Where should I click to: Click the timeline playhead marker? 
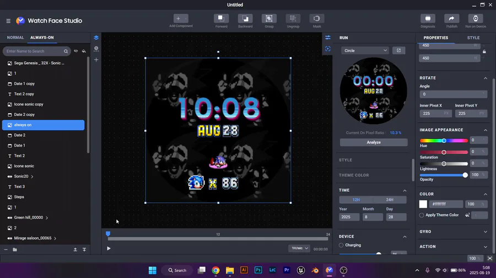coord(108,233)
